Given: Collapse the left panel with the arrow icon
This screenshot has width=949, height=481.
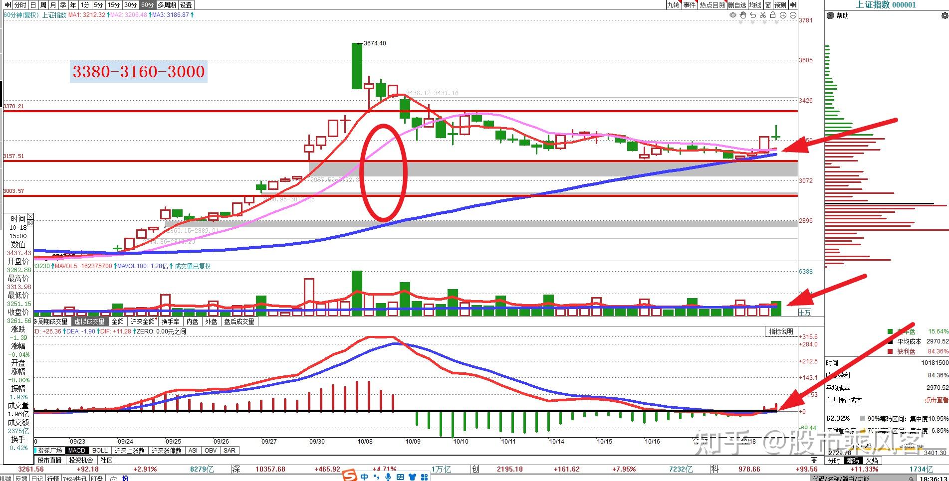Looking at the screenshot, I should point(7,4).
